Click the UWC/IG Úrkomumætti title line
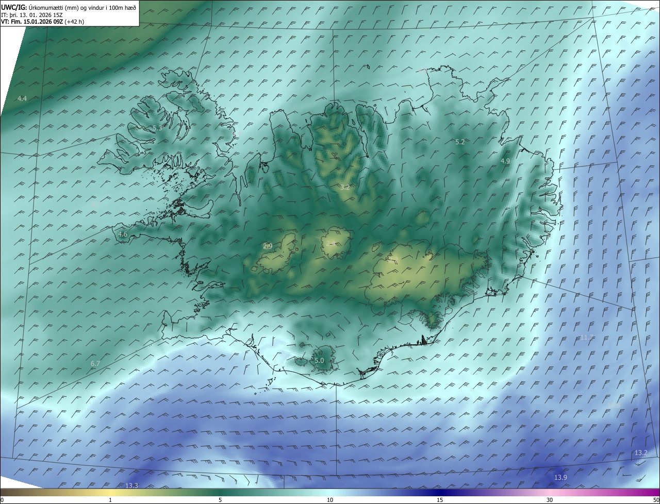This screenshot has width=660, height=504. 69,8
